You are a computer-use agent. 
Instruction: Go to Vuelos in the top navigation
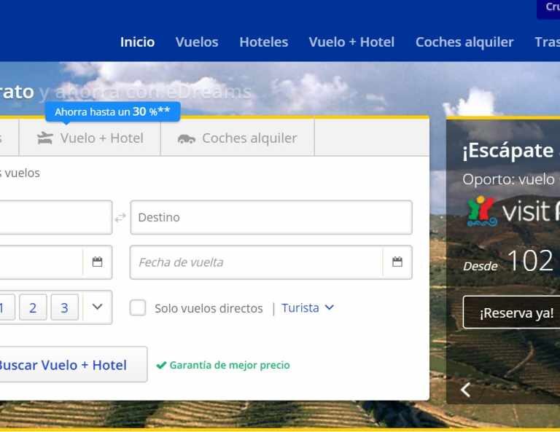[197, 42]
